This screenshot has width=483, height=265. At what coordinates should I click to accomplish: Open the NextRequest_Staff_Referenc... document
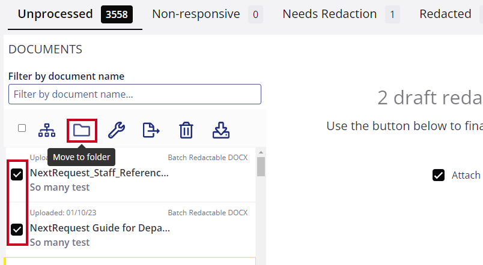(99, 173)
